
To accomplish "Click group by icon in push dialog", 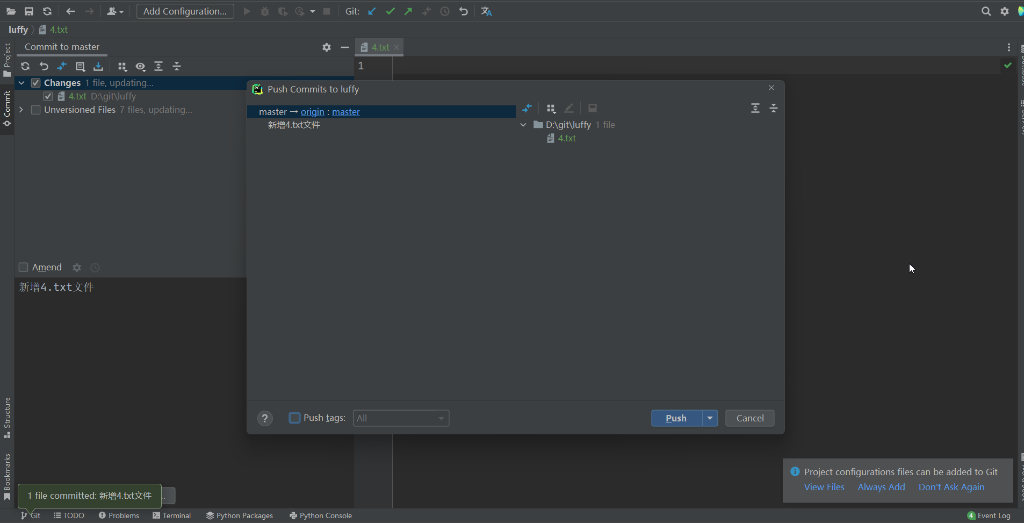I will pyautogui.click(x=551, y=108).
